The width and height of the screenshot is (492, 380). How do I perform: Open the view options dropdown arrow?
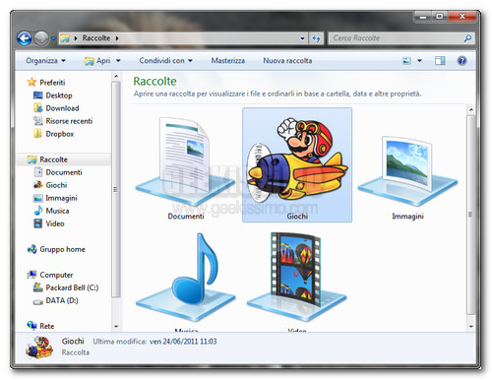[x=419, y=61]
